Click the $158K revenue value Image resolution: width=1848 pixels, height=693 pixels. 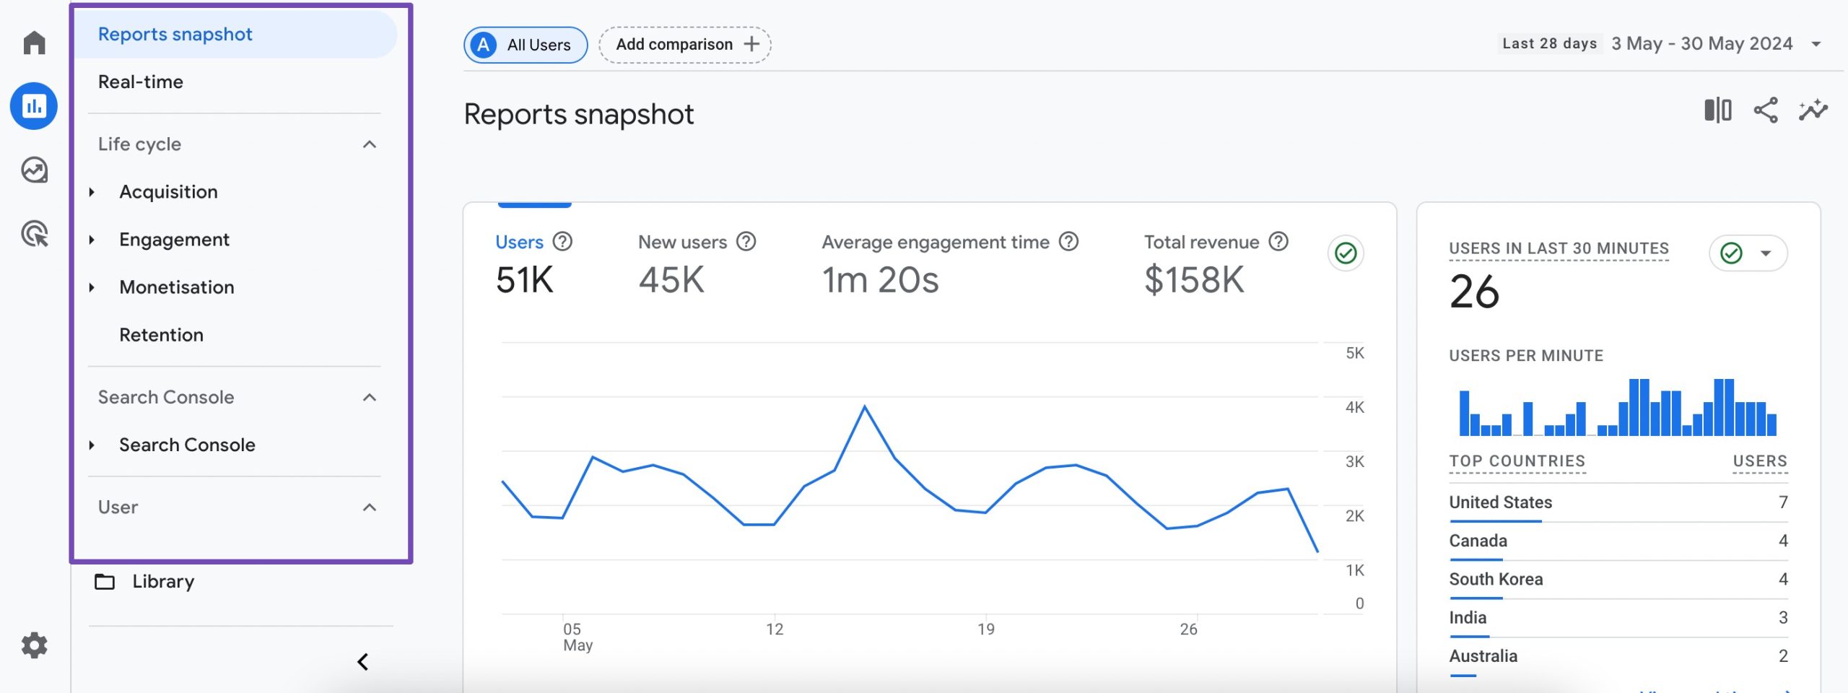(x=1194, y=280)
